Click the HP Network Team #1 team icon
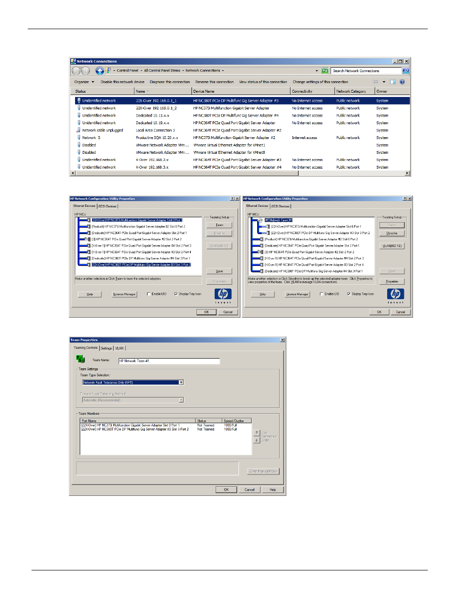456x590 pixels. [x=261, y=220]
